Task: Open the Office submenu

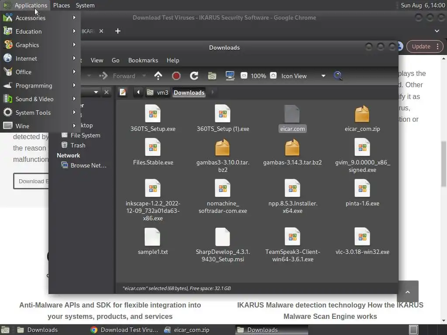Action: 40,72
